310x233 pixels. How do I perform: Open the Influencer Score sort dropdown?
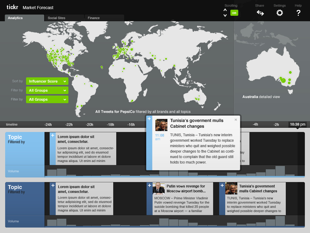47,81
